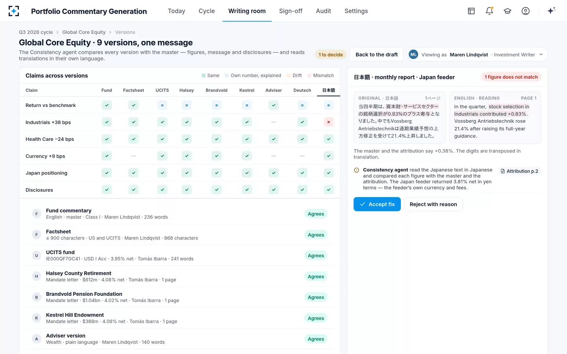
Task: Click Currency +9 bps check under Kestrel
Action: point(247,156)
